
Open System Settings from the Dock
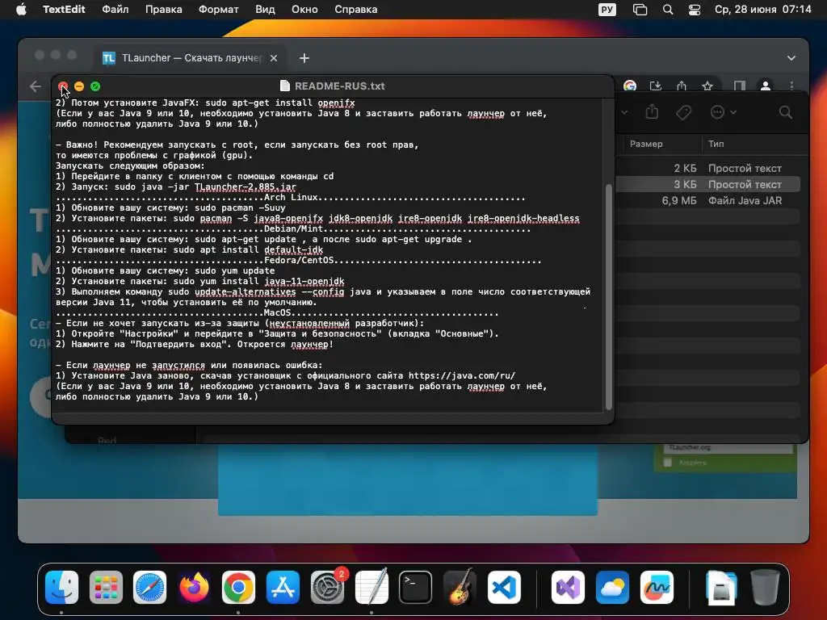[x=327, y=588]
